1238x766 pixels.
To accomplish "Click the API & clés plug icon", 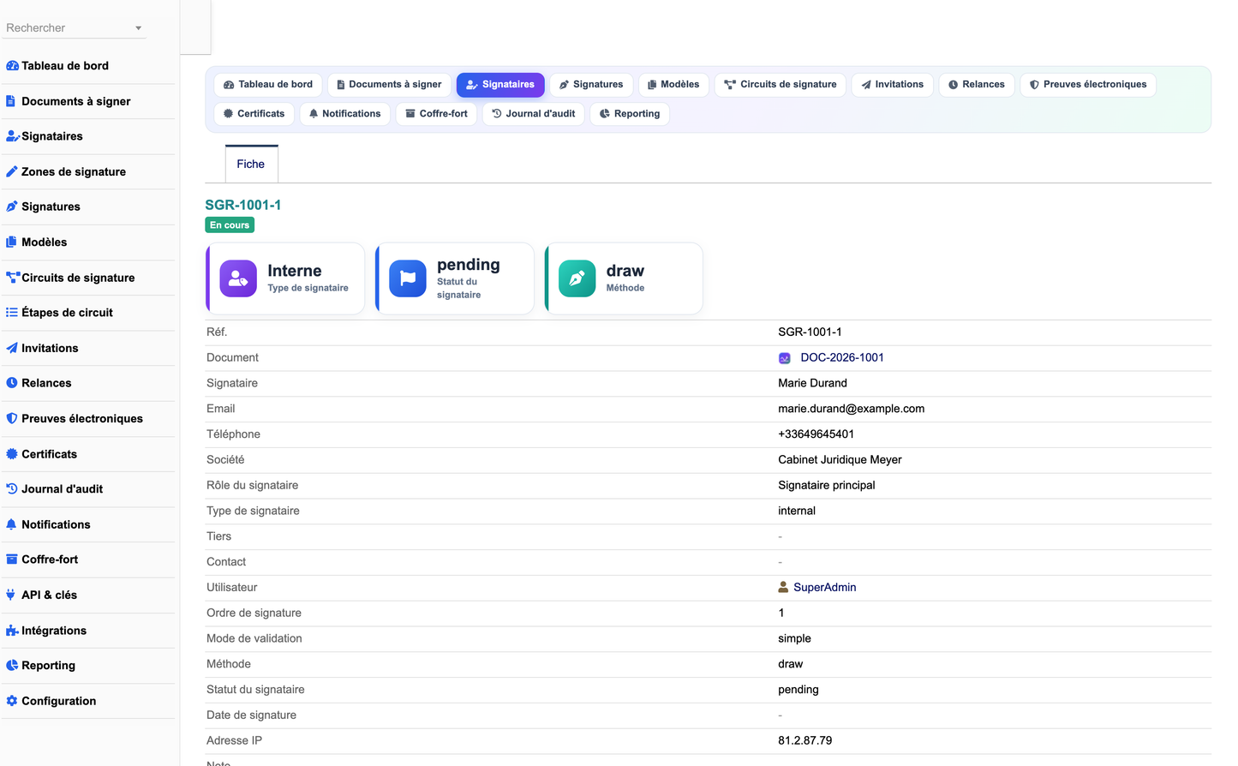I will [x=10, y=595].
